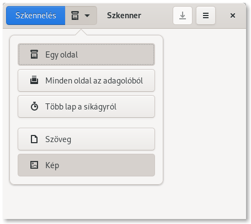Choose Kép scan type
Image resolution: width=251 pixels, height=224 pixels.
(86, 165)
